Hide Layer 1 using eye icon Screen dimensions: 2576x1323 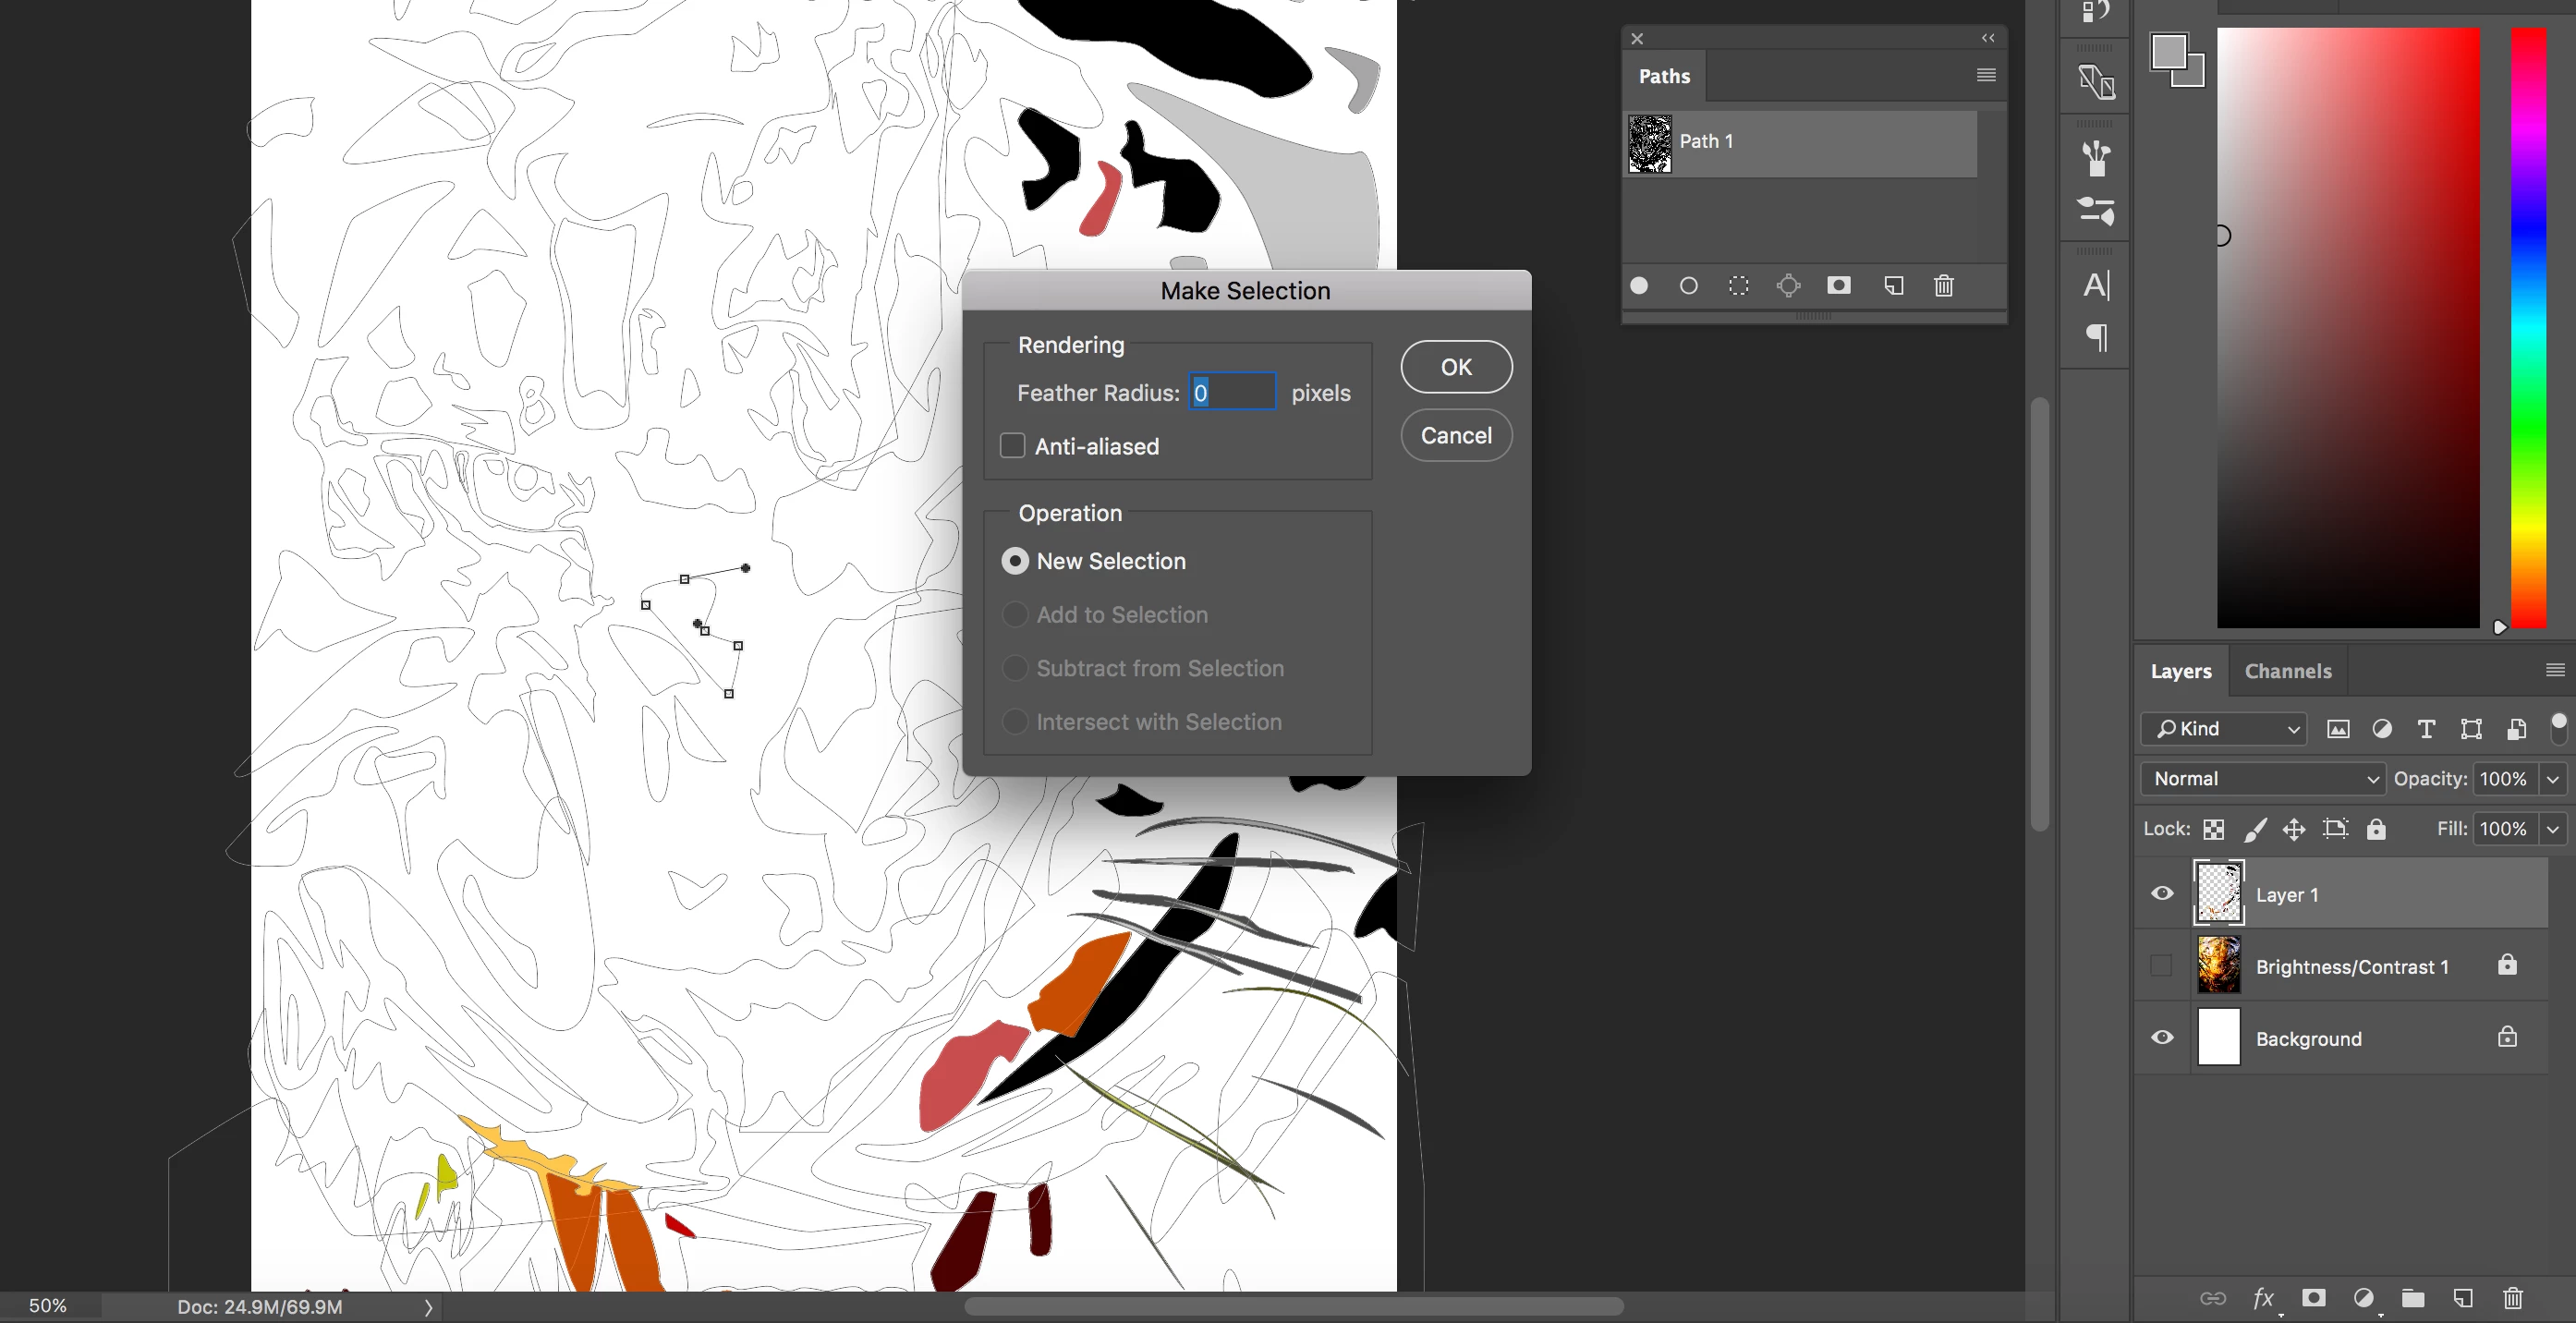[x=2162, y=894]
